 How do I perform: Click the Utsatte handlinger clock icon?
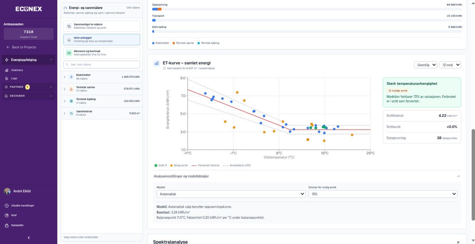tap(7, 205)
